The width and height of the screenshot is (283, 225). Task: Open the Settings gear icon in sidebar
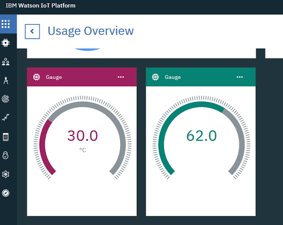[x=5, y=174]
